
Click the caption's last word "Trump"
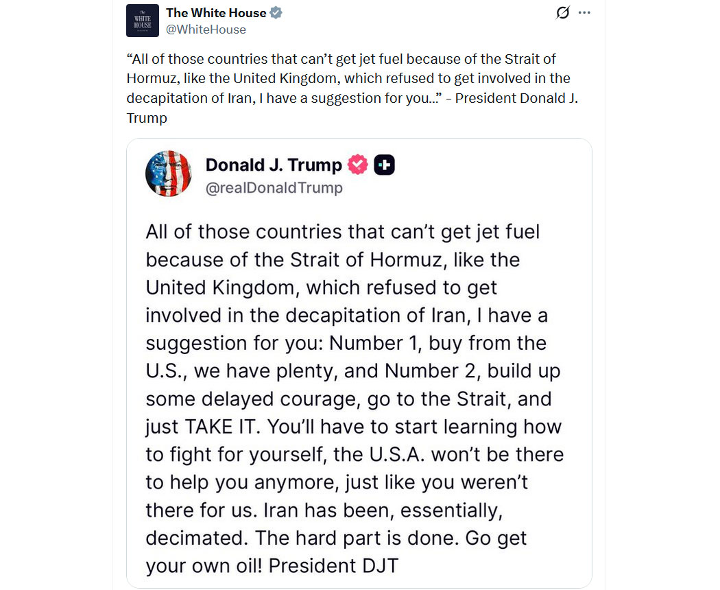(147, 118)
